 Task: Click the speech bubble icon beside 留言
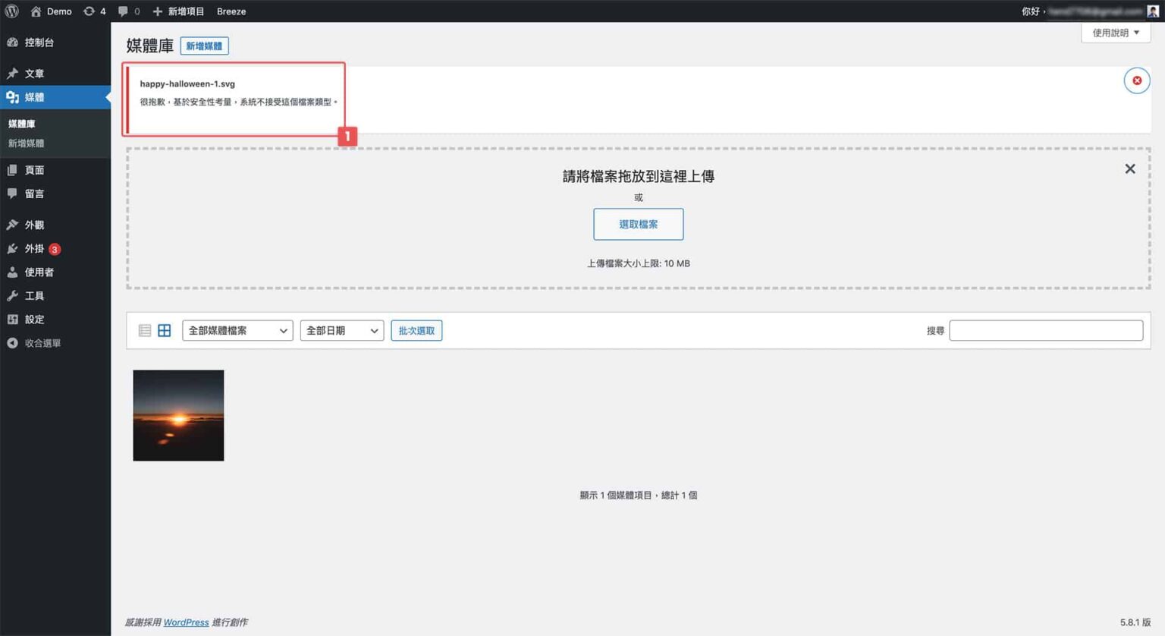pos(12,194)
